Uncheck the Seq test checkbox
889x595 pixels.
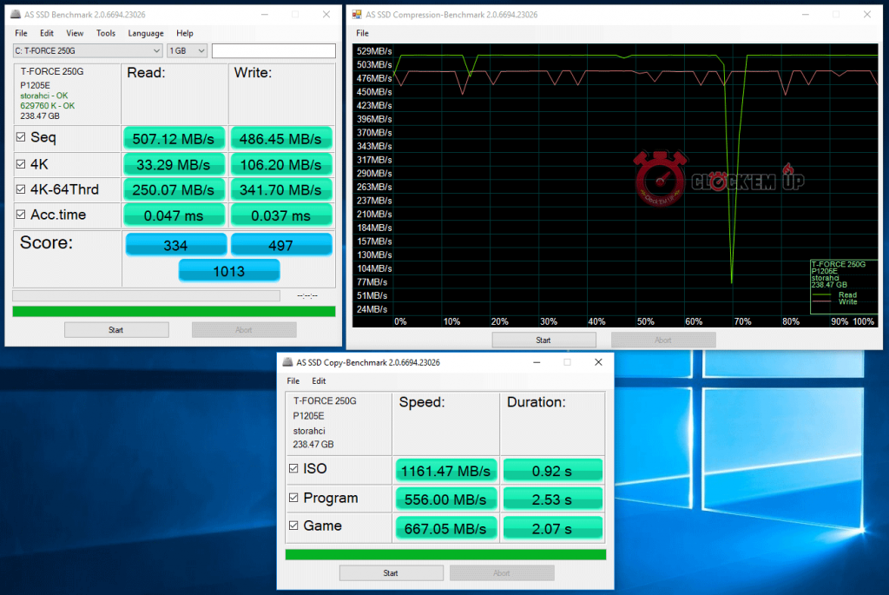(x=21, y=137)
